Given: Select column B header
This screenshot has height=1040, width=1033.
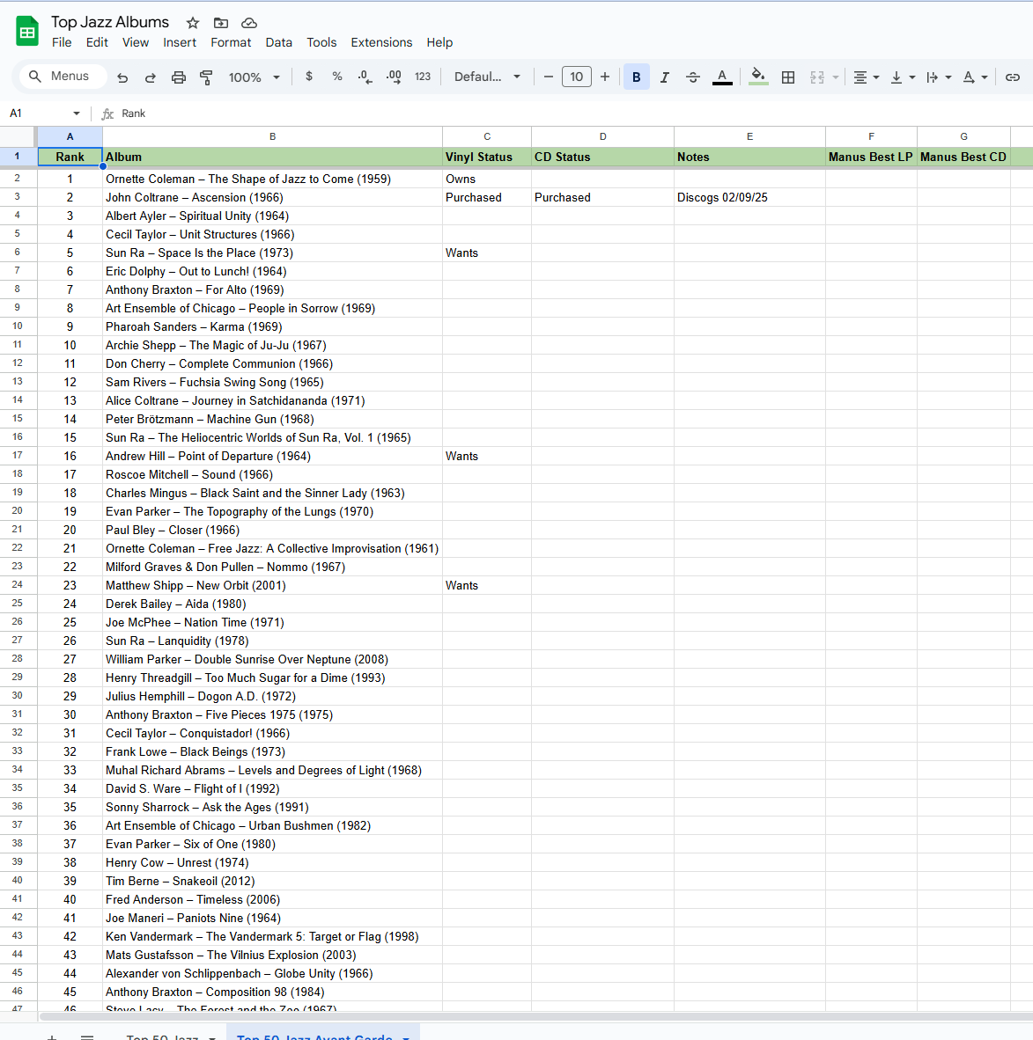Looking at the screenshot, I should click(272, 136).
